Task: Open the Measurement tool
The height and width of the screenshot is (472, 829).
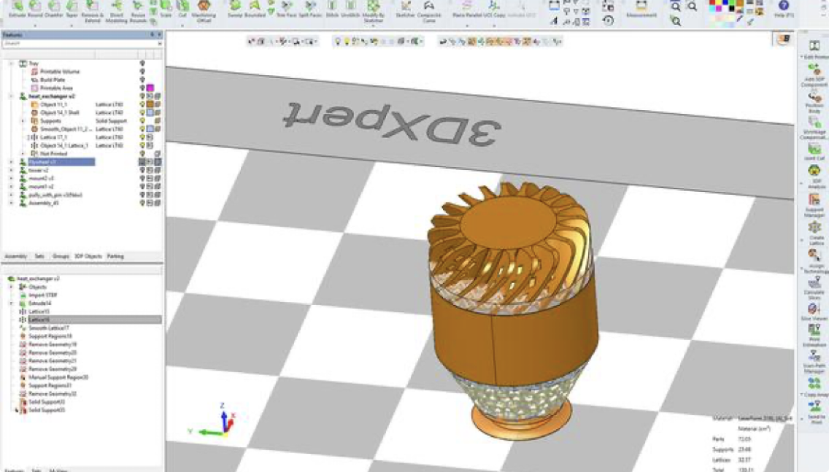Action: (x=641, y=9)
